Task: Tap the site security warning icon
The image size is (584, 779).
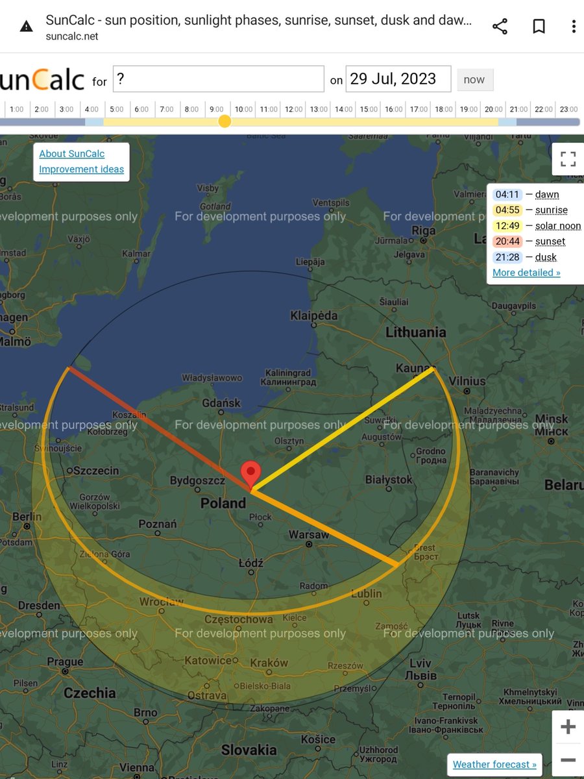Action: click(x=26, y=27)
